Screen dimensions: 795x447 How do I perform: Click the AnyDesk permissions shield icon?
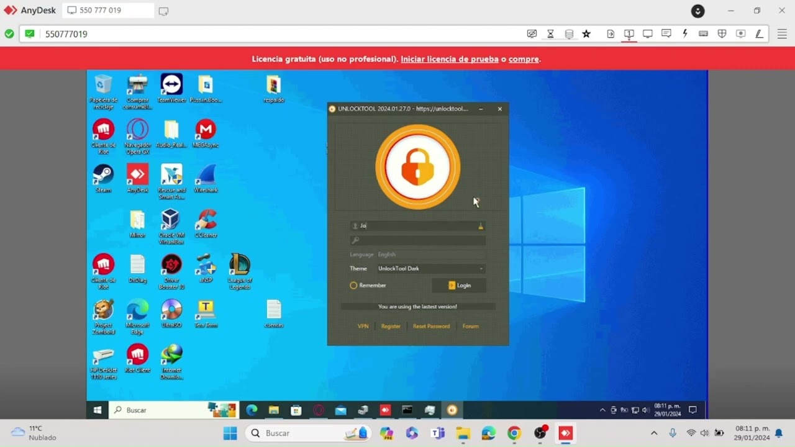722,34
